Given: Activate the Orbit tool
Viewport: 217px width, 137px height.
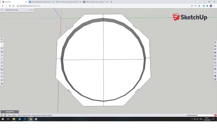Looking at the screenshot, I should [2, 84].
